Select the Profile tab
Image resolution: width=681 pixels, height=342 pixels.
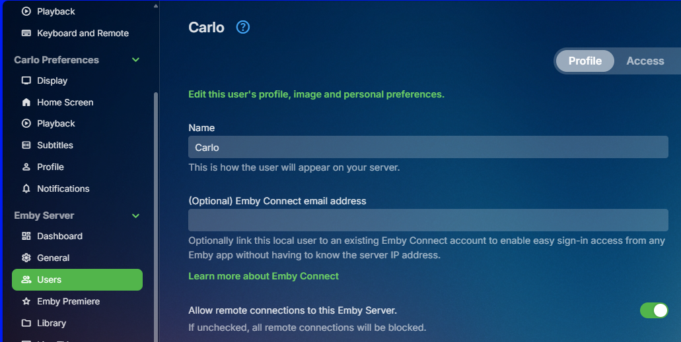pyautogui.click(x=585, y=61)
